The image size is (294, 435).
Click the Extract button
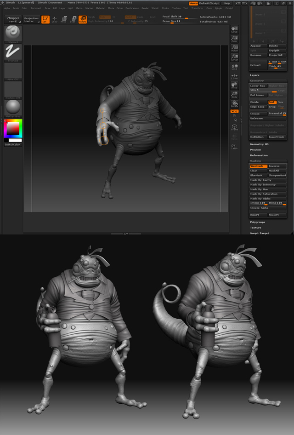pyautogui.click(x=258, y=65)
